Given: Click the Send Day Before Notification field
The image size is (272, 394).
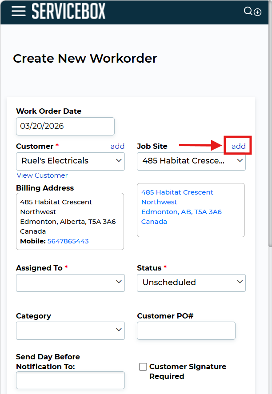Looking at the screenshot, I should coord(70,380).
